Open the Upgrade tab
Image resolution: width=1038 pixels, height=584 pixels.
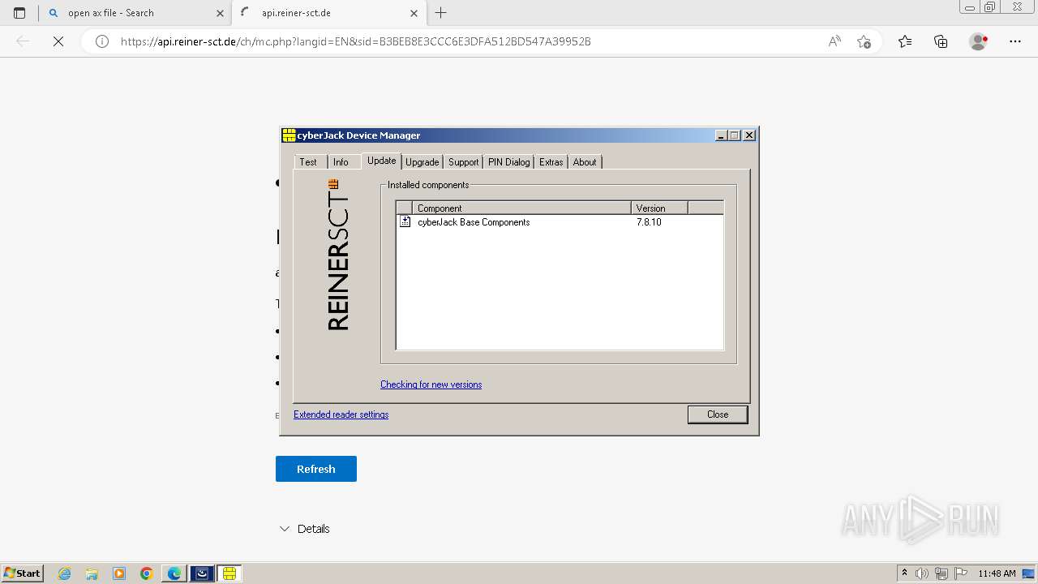[422, 162]
